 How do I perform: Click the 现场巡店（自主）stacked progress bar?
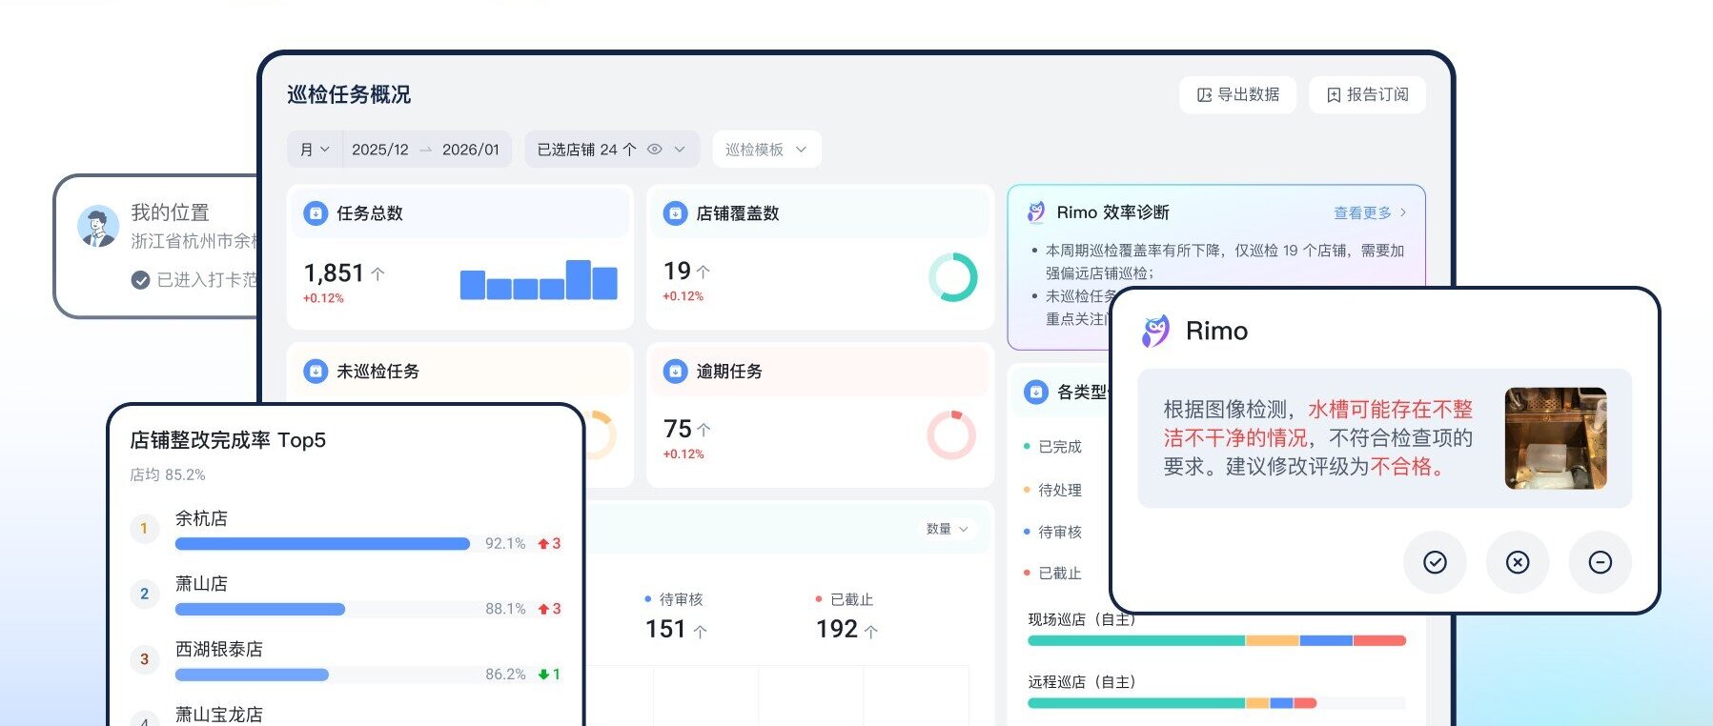click(1216, 641)
